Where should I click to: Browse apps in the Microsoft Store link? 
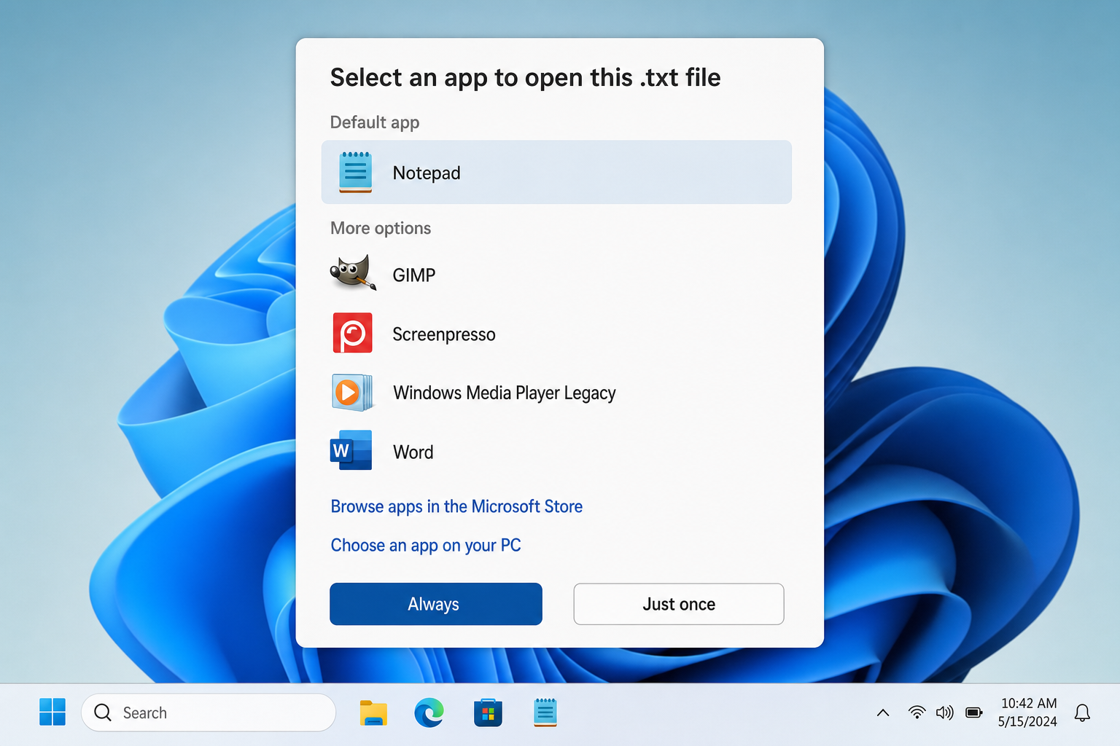[456, 506]
